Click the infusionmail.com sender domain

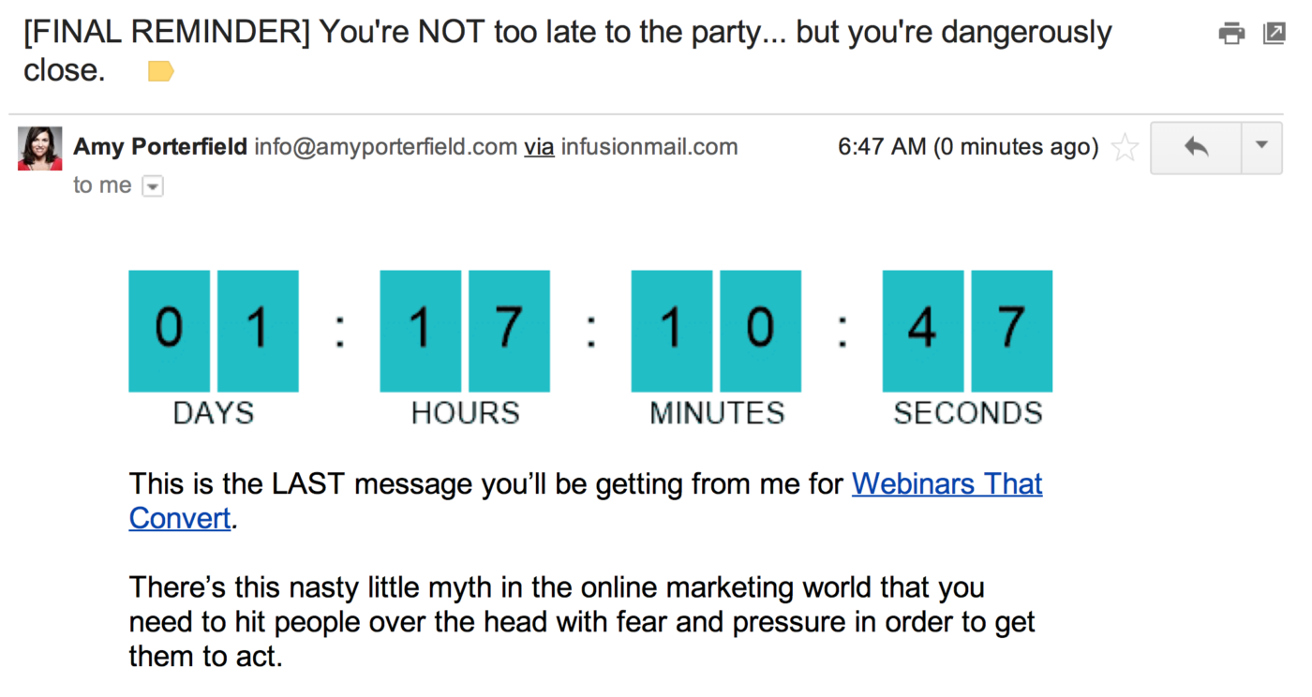[x=649, y=147]
